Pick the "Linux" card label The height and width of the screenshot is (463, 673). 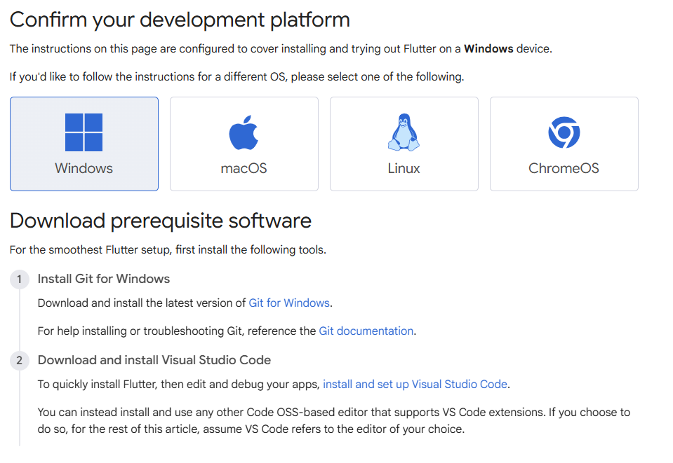(404, 169)
